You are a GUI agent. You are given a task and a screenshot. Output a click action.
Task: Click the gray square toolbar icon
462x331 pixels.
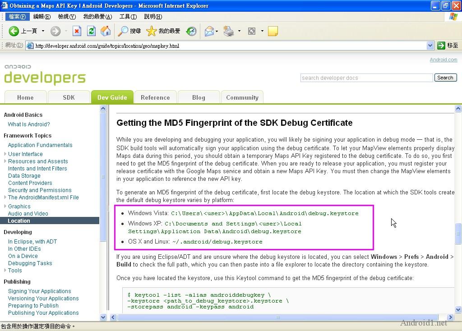tap(252, 31)
